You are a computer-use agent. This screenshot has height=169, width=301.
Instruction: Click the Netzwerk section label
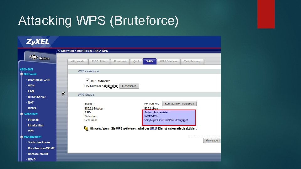[30, 74]
